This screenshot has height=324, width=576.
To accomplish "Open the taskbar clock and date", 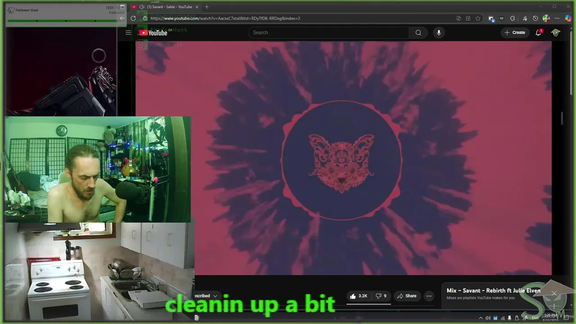I will 550,317.
